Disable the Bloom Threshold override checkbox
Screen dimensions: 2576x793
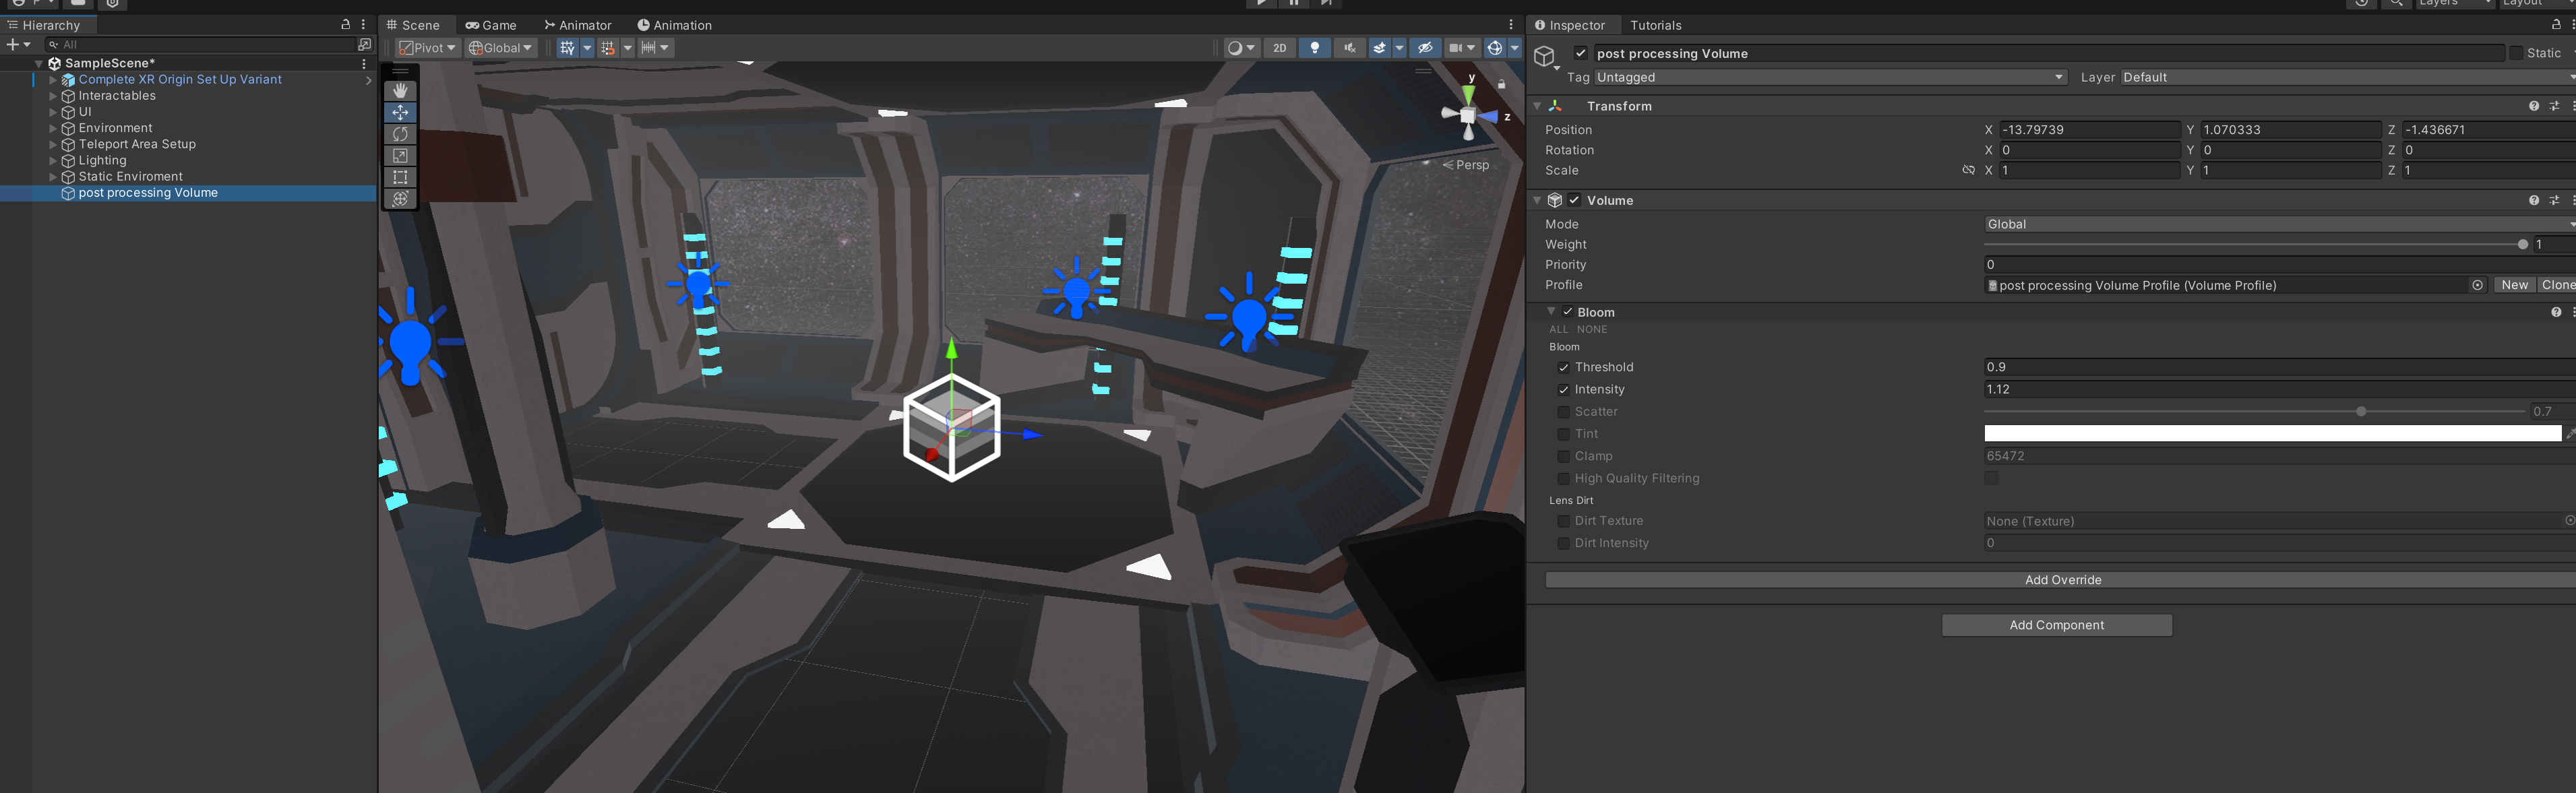(x=1563, y=368)
